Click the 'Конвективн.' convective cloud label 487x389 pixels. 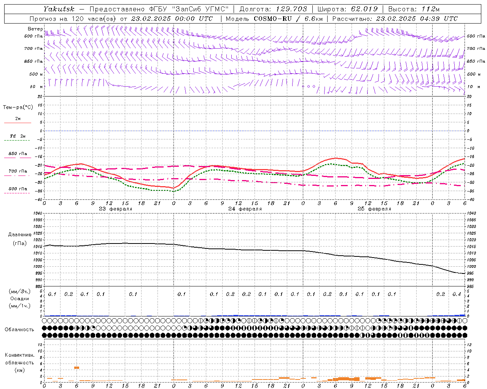coord(19,355)
